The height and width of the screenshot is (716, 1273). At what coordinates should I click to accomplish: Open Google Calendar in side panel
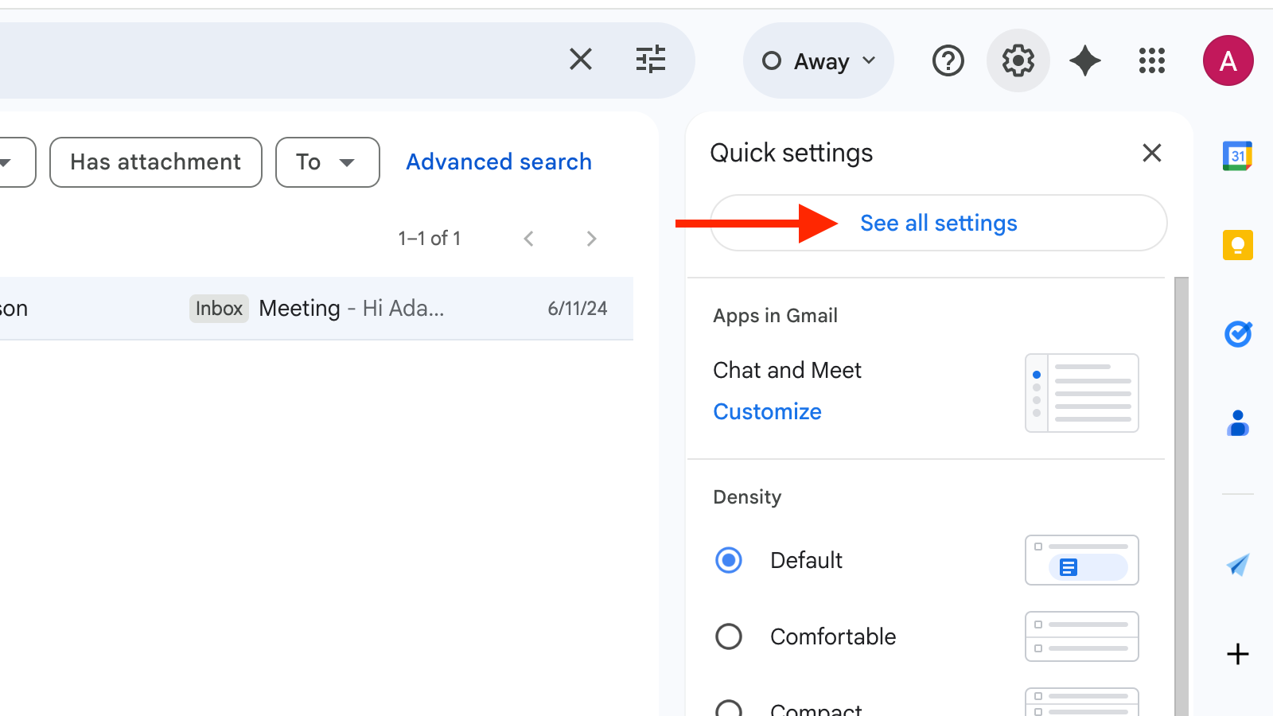(x=1237, y=156)
